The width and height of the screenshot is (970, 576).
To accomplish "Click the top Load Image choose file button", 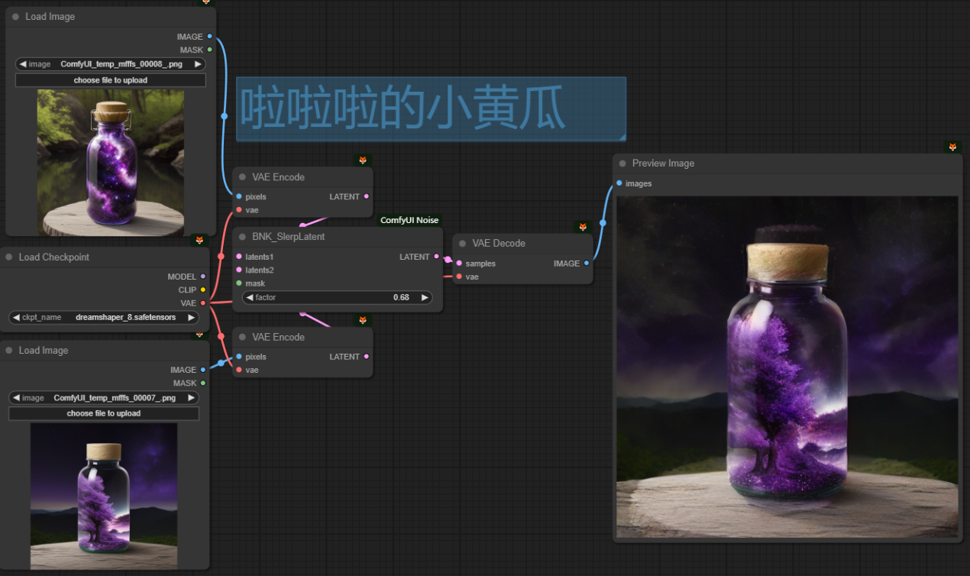I will 110,80.
